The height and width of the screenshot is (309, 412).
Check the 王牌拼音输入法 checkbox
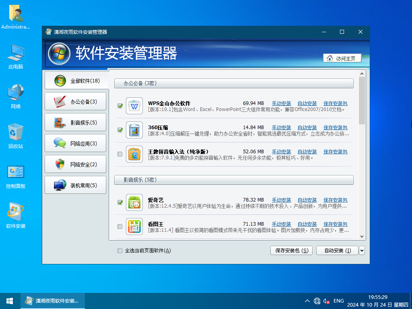[120, 154]
